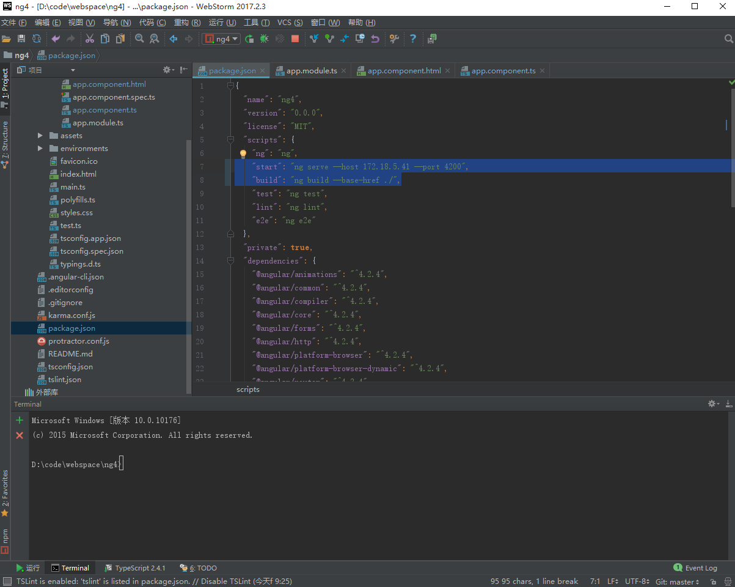Switch to the app.component.html editor tab
735x587 pixels.
(x=404, y=71)
